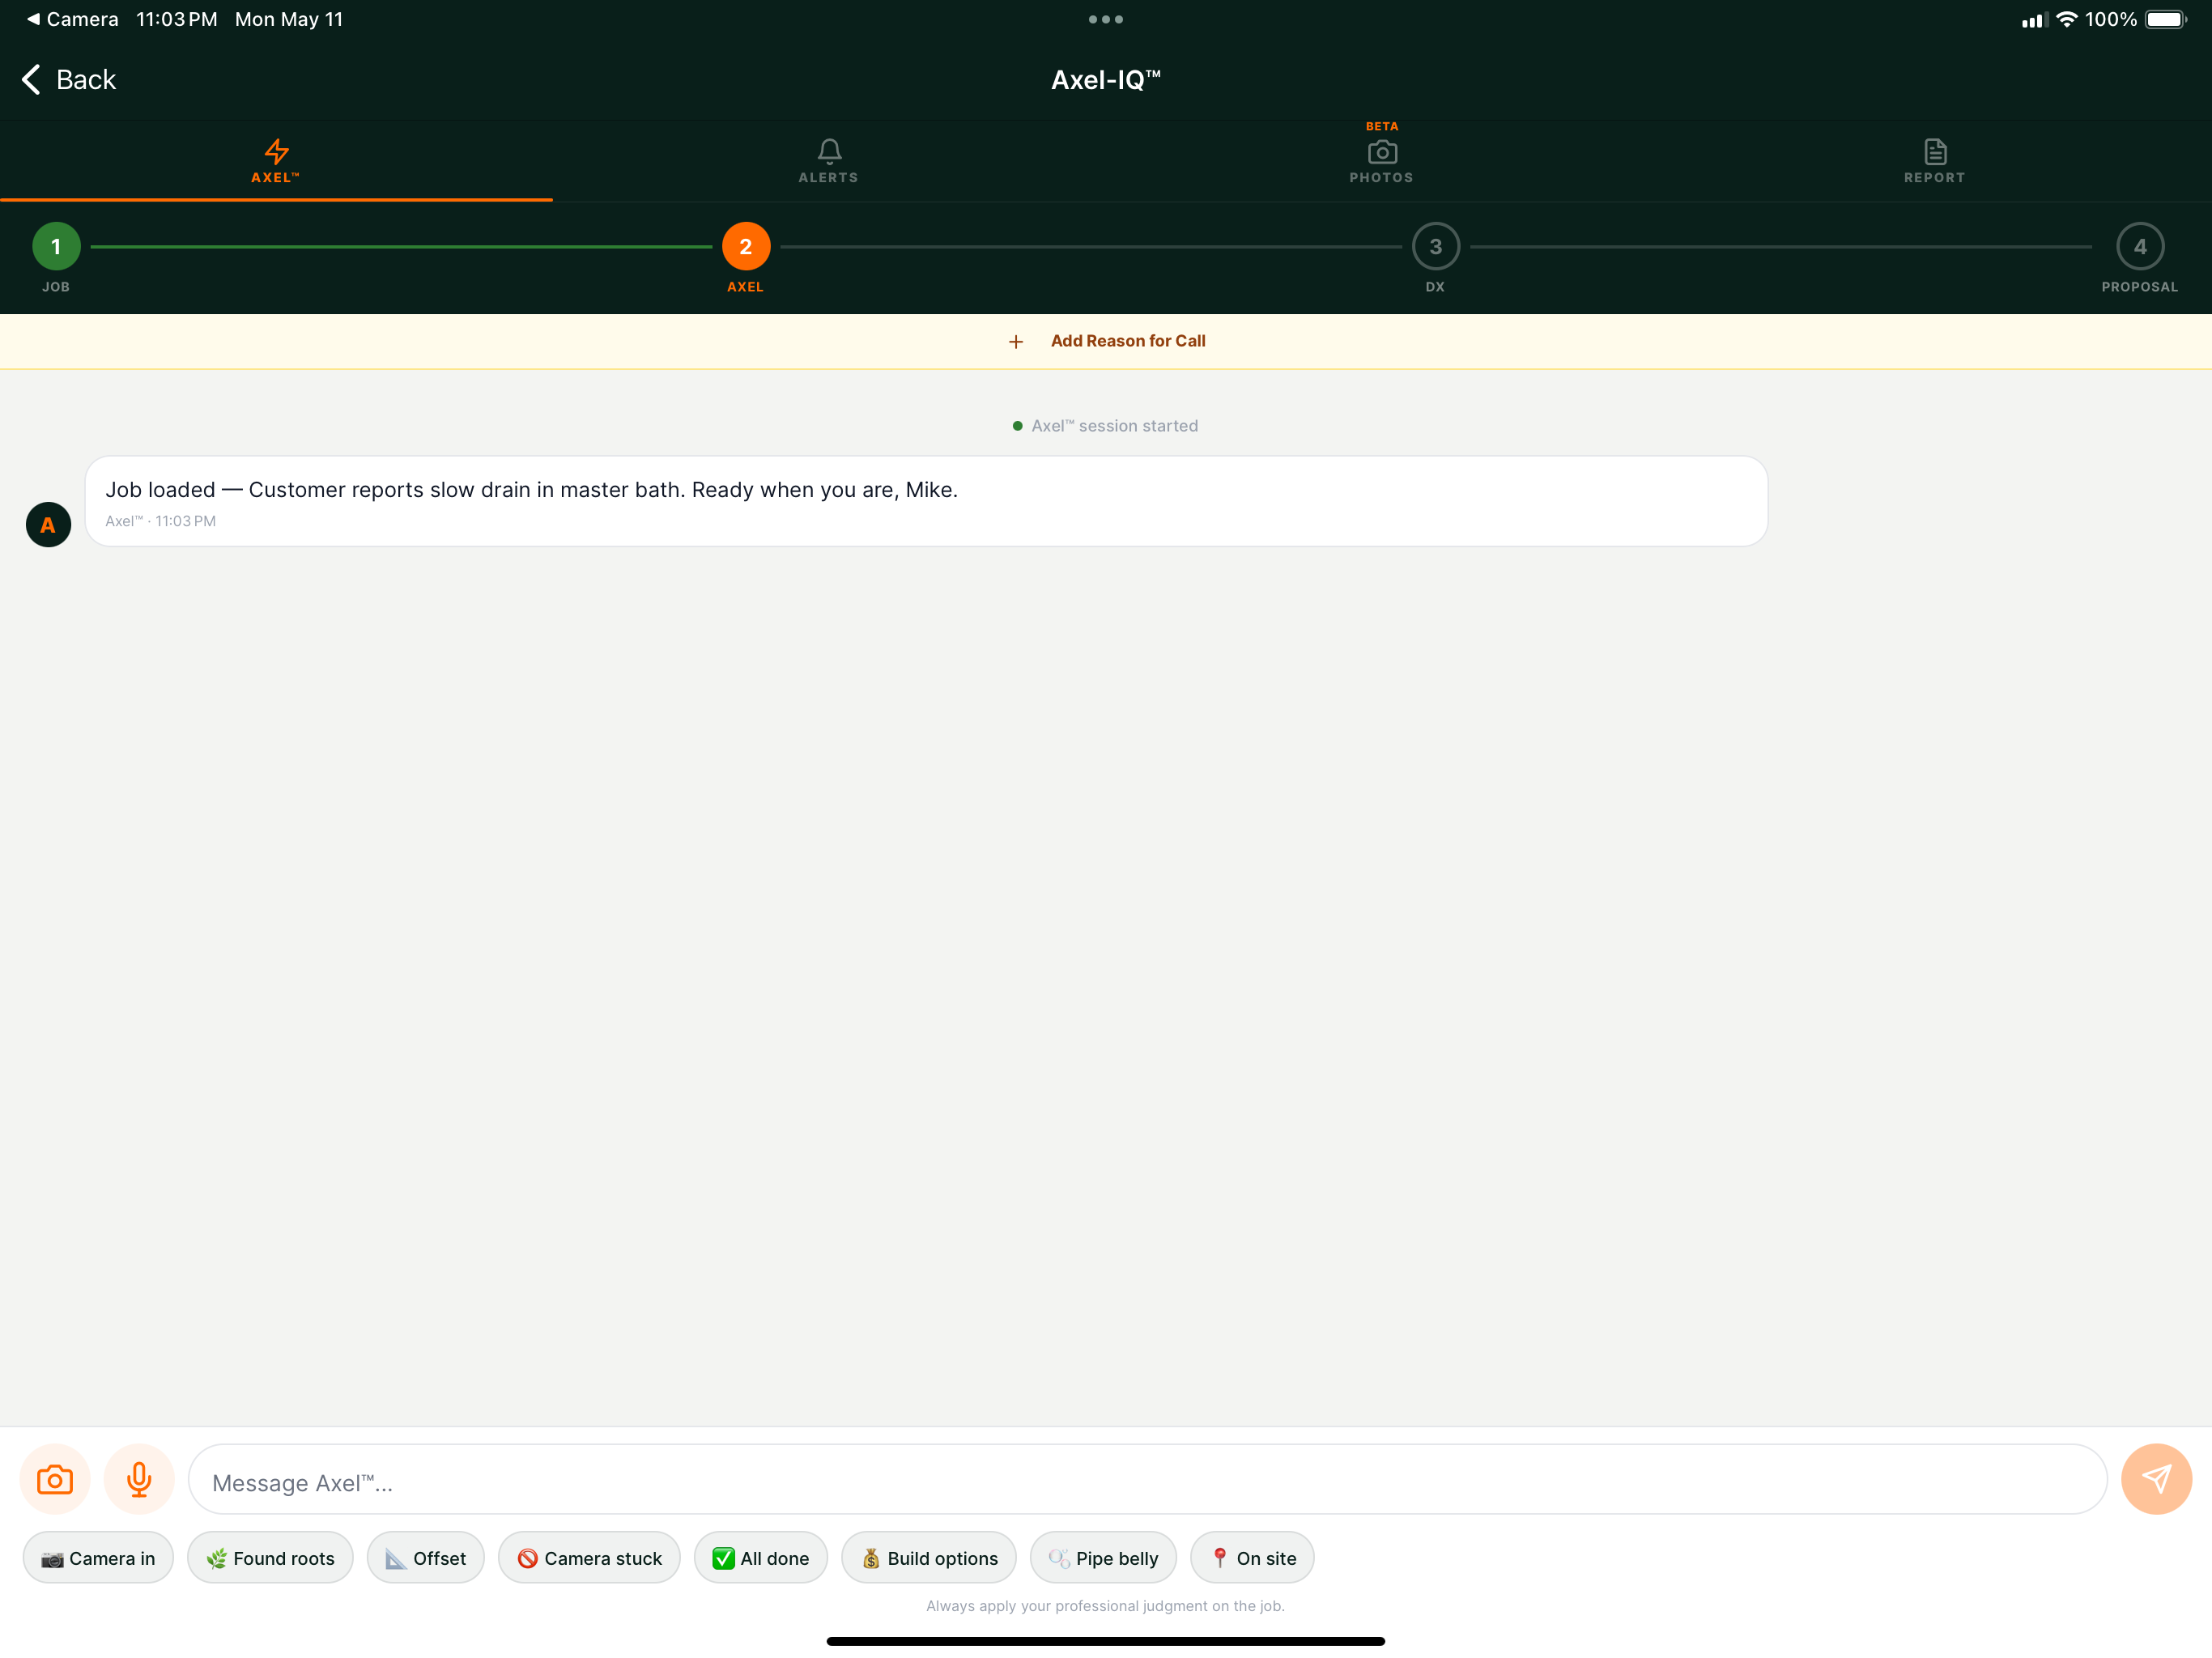Tap the 'Job loaded' message bubble
This screenshot has width=2212, height=1658.
(x=926, y=501)
